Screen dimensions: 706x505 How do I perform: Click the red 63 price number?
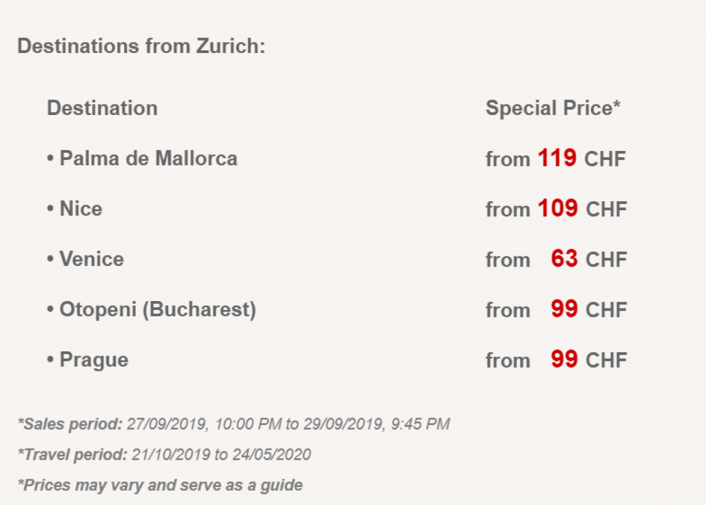(565, 259)
